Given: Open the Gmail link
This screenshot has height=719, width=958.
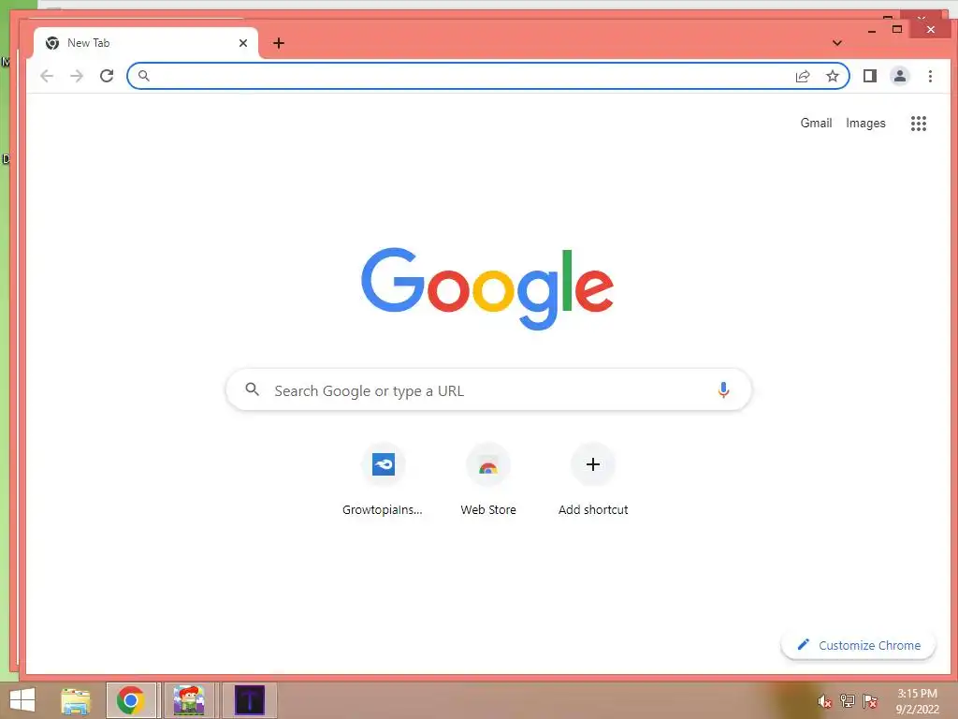Looking at the screenshot, I should (x=816, y=123).
